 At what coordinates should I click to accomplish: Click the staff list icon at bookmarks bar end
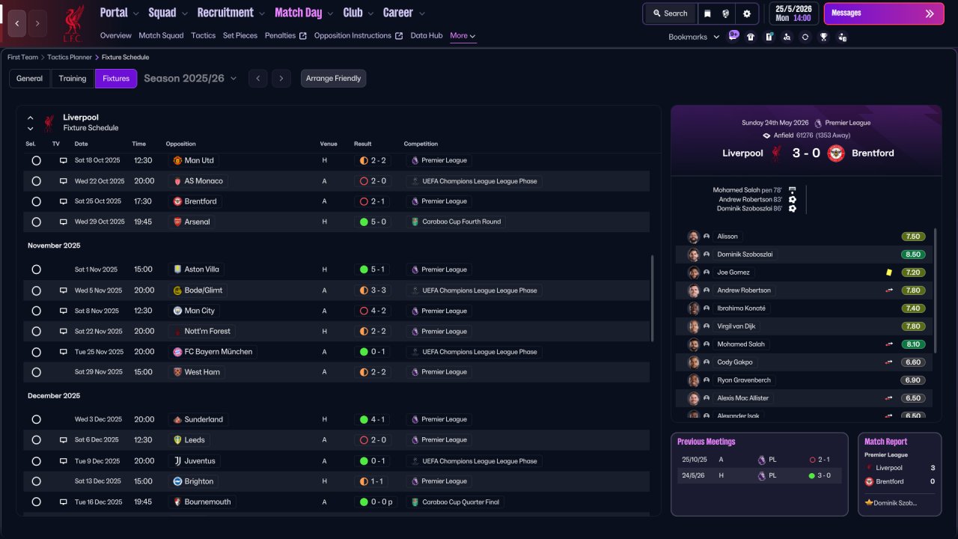pos(843,37)
